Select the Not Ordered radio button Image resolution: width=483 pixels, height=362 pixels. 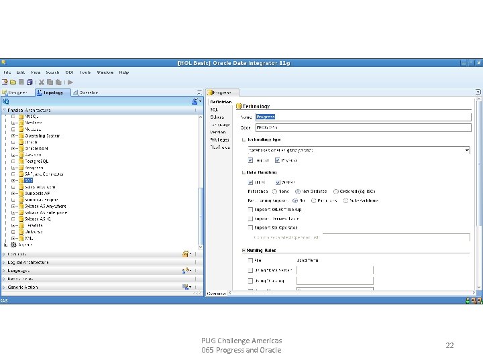[x=298, y=192]
